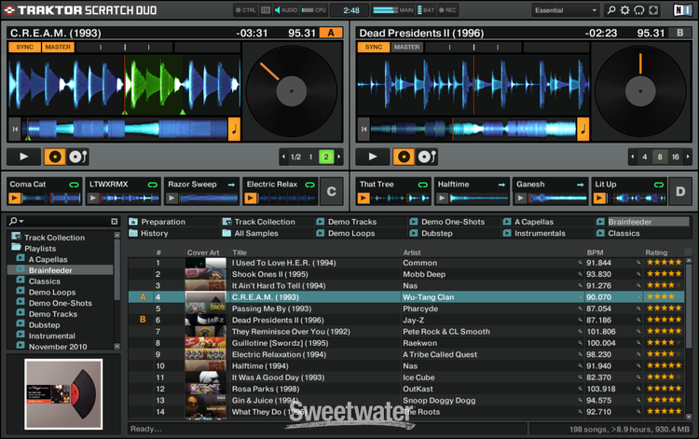Play the LTWXRMX sample slot
Viewport: 699px width, 439px height.
point(93,198)
